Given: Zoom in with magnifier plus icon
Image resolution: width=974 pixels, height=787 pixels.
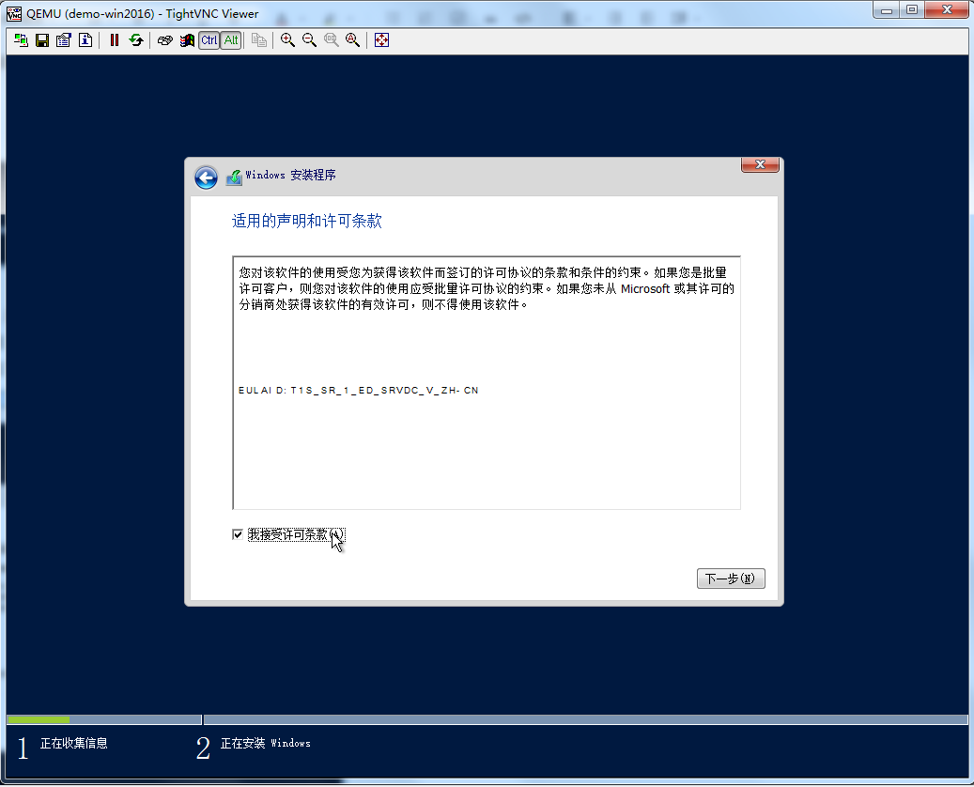Looking at the screenshot, I should click(287, 40).
